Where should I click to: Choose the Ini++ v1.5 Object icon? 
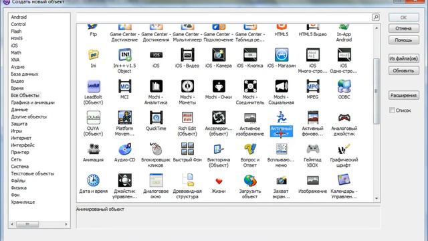[x=124, y=55]
